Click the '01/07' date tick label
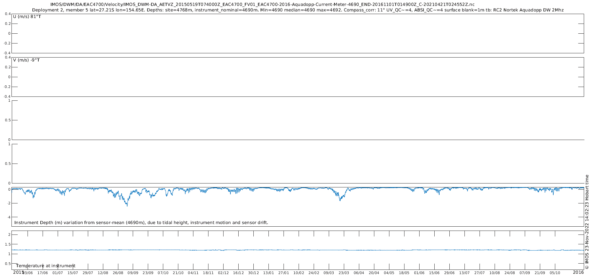590x278 pixels. click(58, 273)
